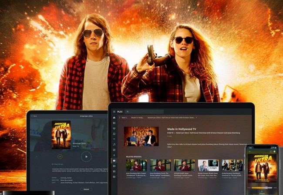This screenshot has width=283, height=195.
Task: Open the film library icon directly below Home
Action: (114, 123)
